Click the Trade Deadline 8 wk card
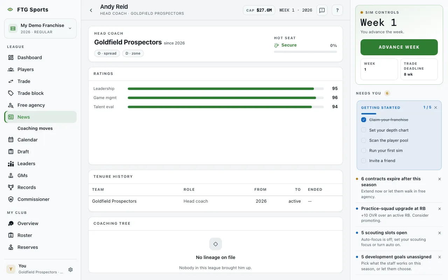448x280 pixels. (419, 69)
